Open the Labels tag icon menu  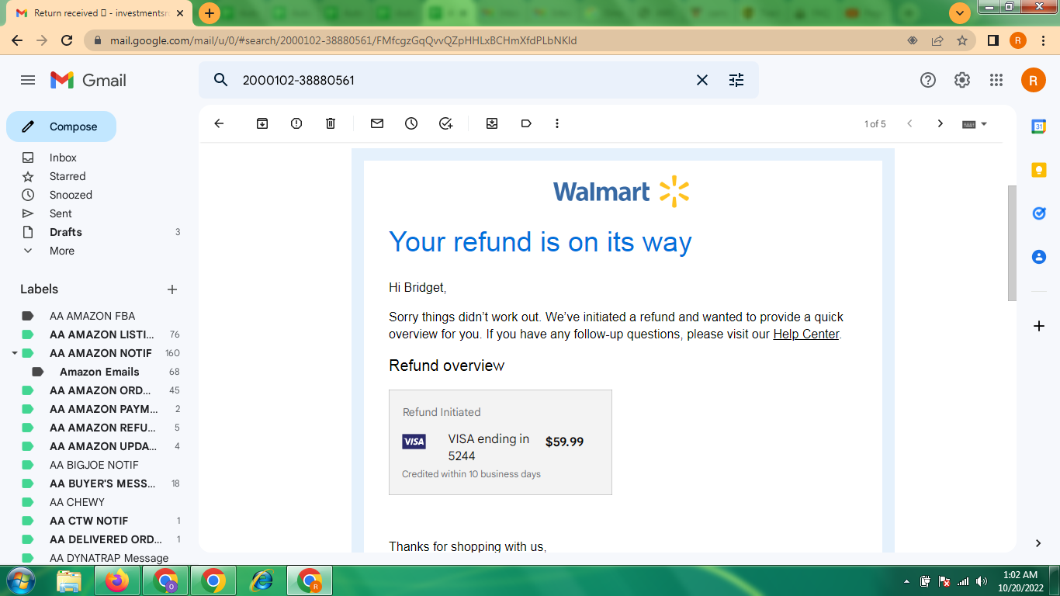[x=526, y=123]
